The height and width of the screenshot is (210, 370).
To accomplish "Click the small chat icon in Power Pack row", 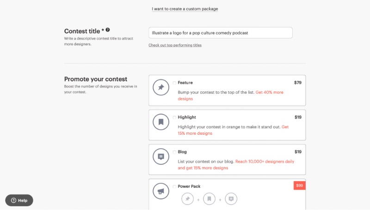I will [231, 199].
